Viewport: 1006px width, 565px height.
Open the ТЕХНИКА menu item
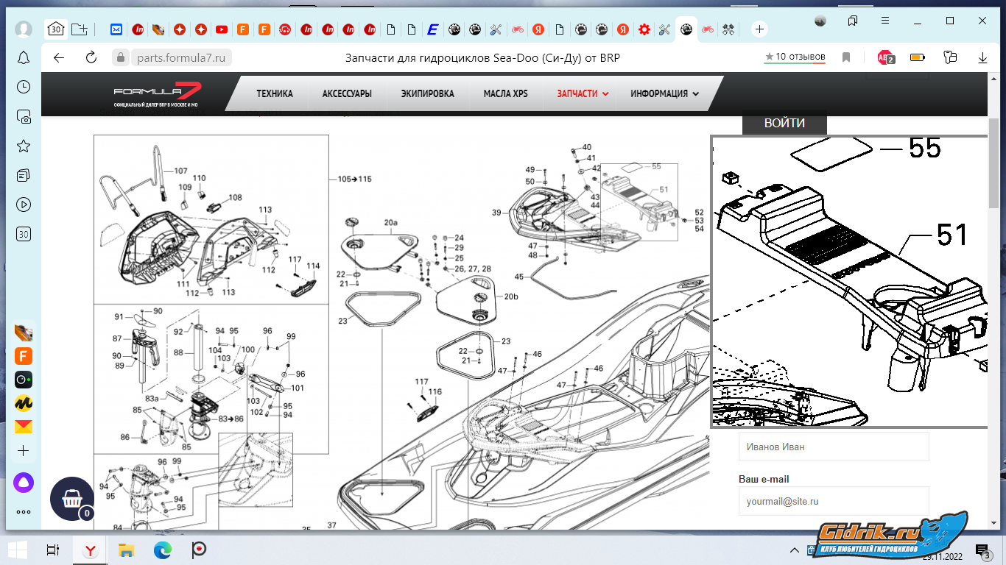point(275,93)
